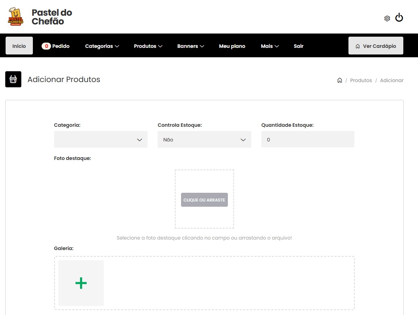Screen dimensions: 418x315
Task: Click the home icon in the breadcrumb
Action: point(339,80)
